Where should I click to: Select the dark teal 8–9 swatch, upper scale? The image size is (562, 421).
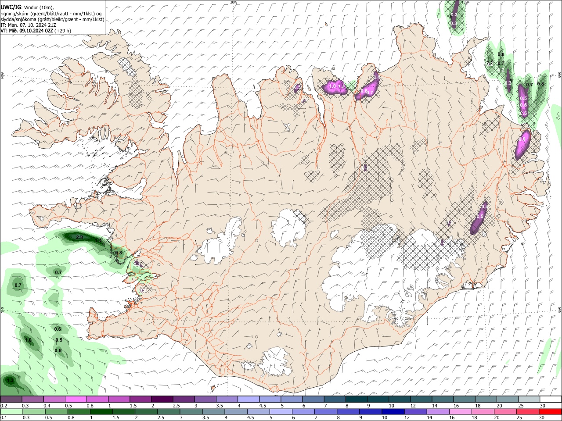point(356,399)
